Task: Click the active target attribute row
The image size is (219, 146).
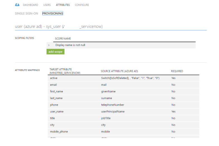Action: click(124, 78)
